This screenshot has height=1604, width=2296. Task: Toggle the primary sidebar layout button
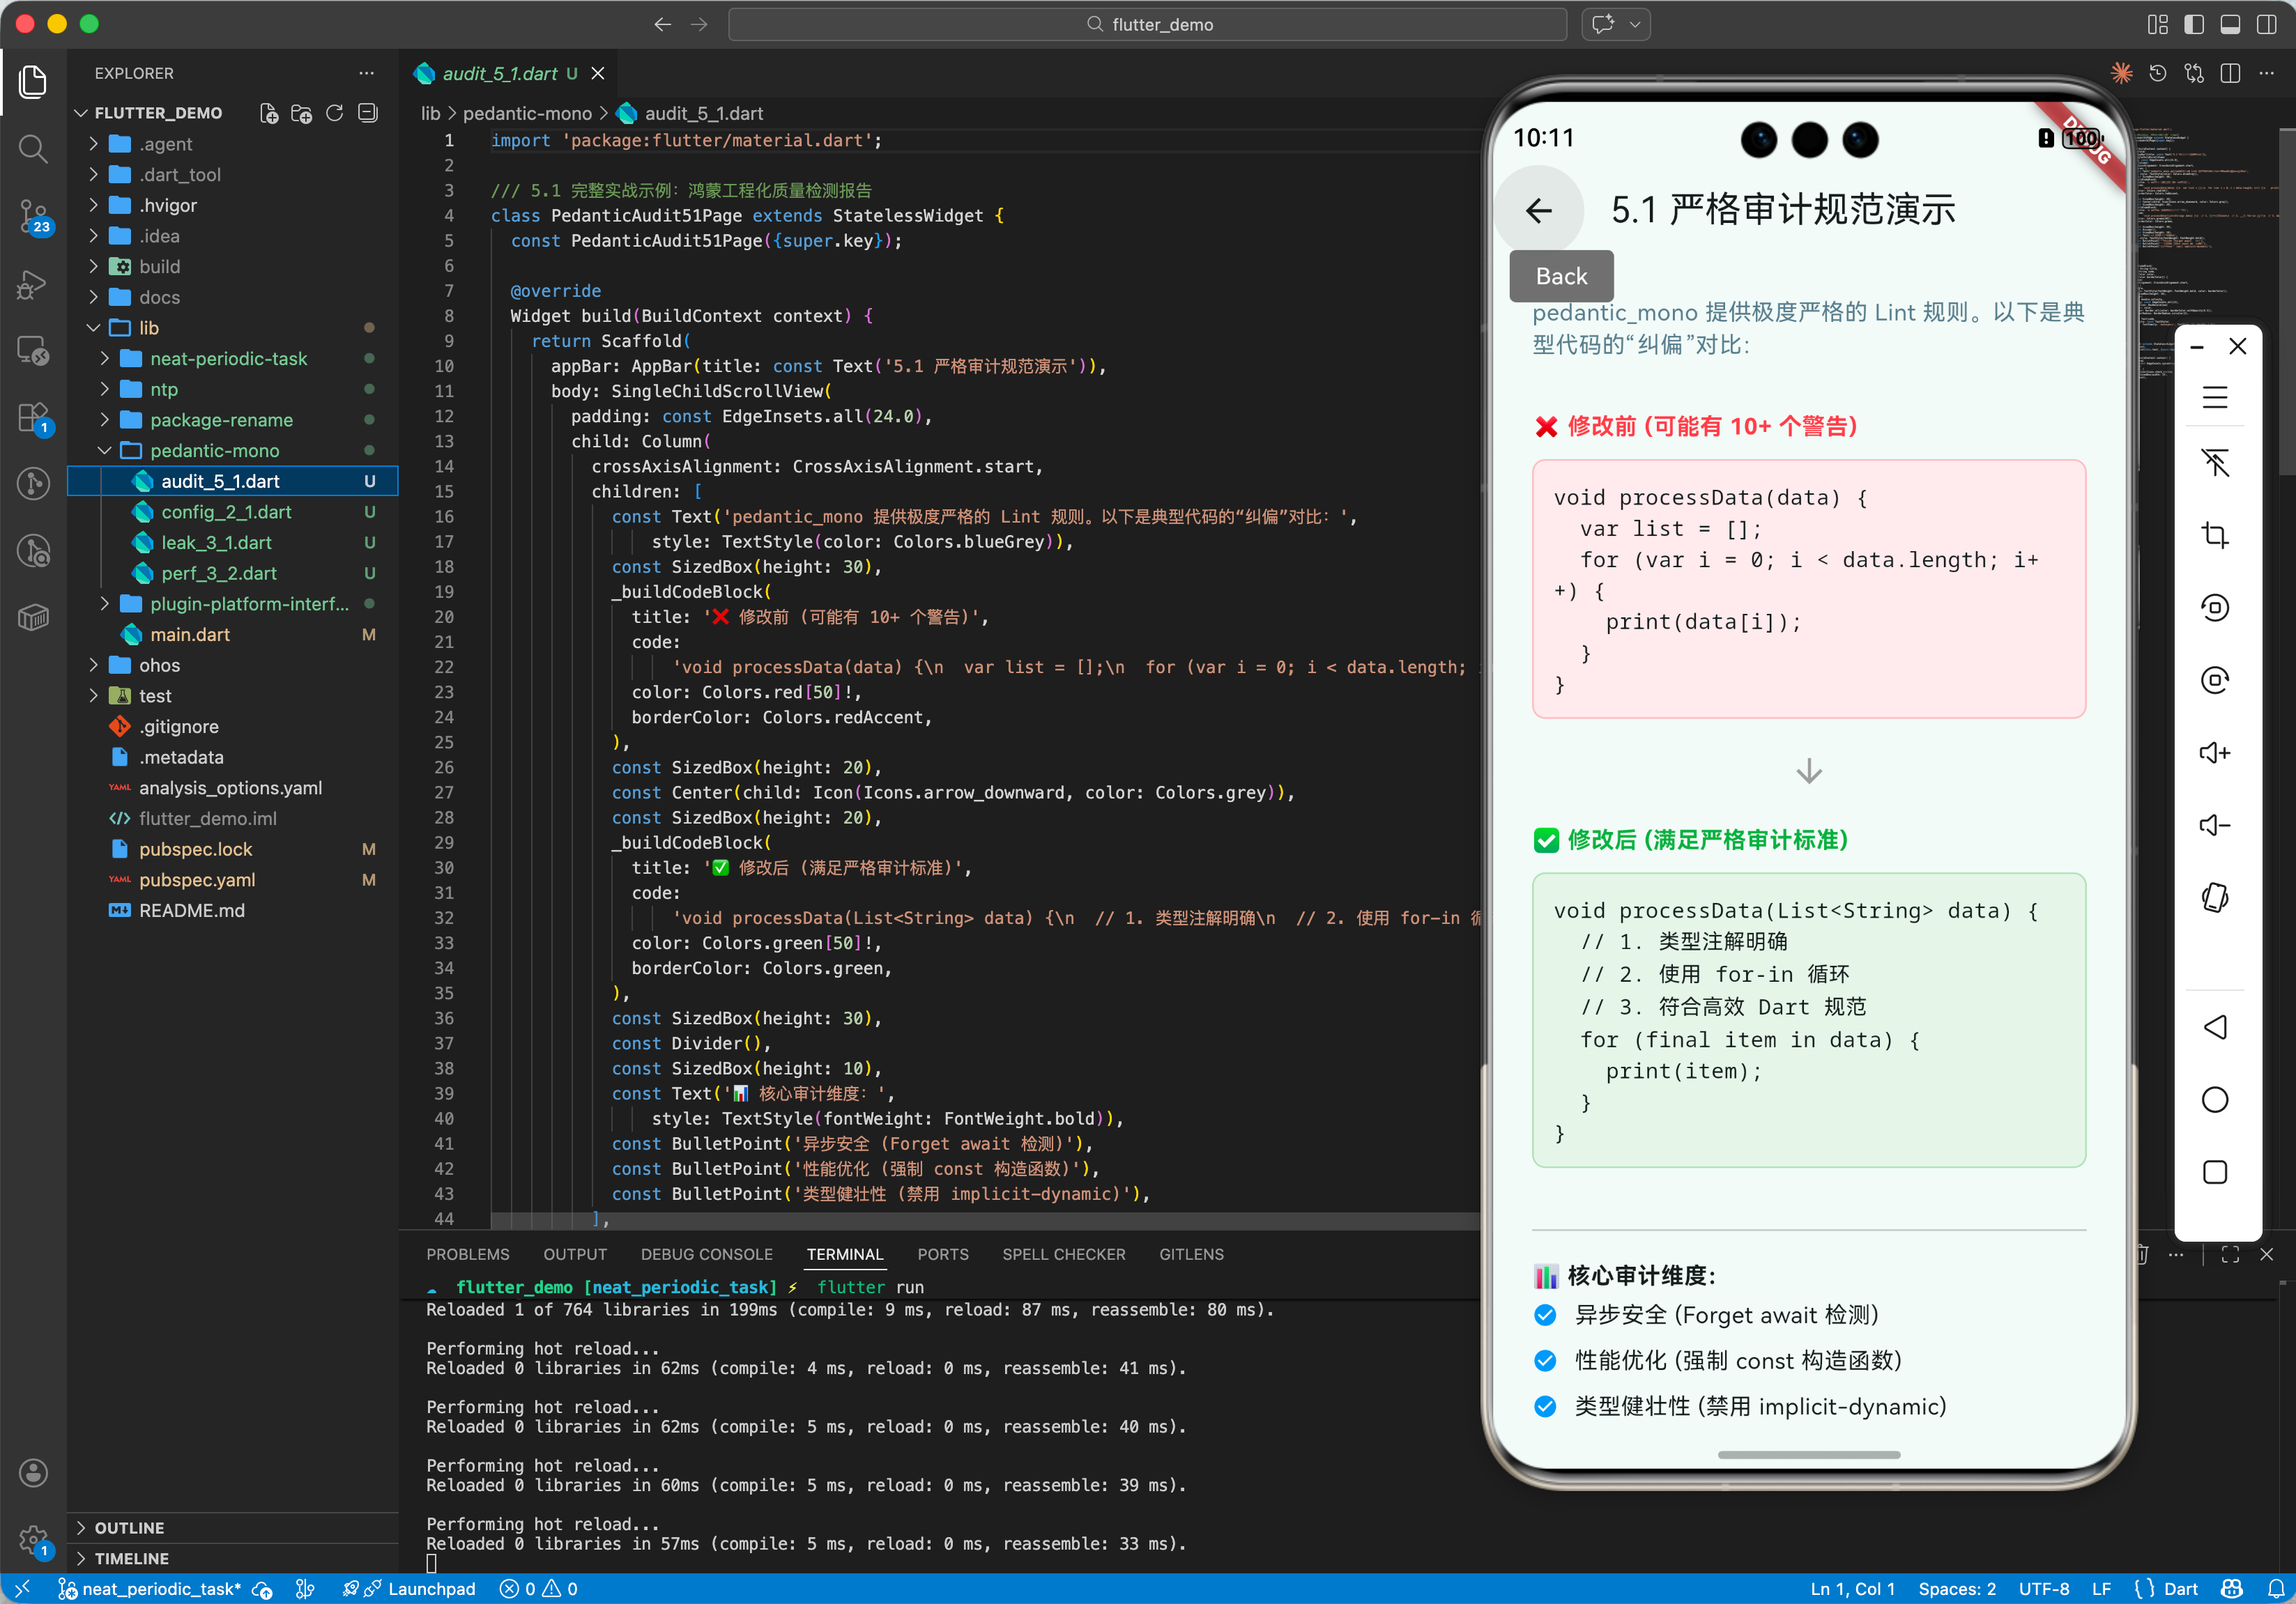(x=2194, y=24)
